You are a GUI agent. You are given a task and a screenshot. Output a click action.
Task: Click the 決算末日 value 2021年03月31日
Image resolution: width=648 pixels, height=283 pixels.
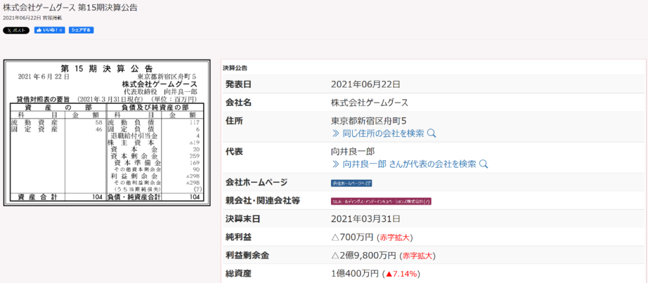tap(366, 219)
